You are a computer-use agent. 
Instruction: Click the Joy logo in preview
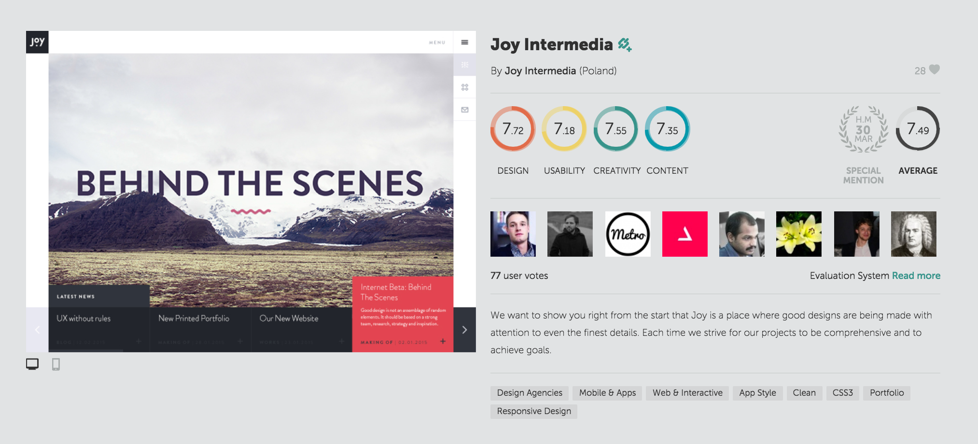(37, 42)
